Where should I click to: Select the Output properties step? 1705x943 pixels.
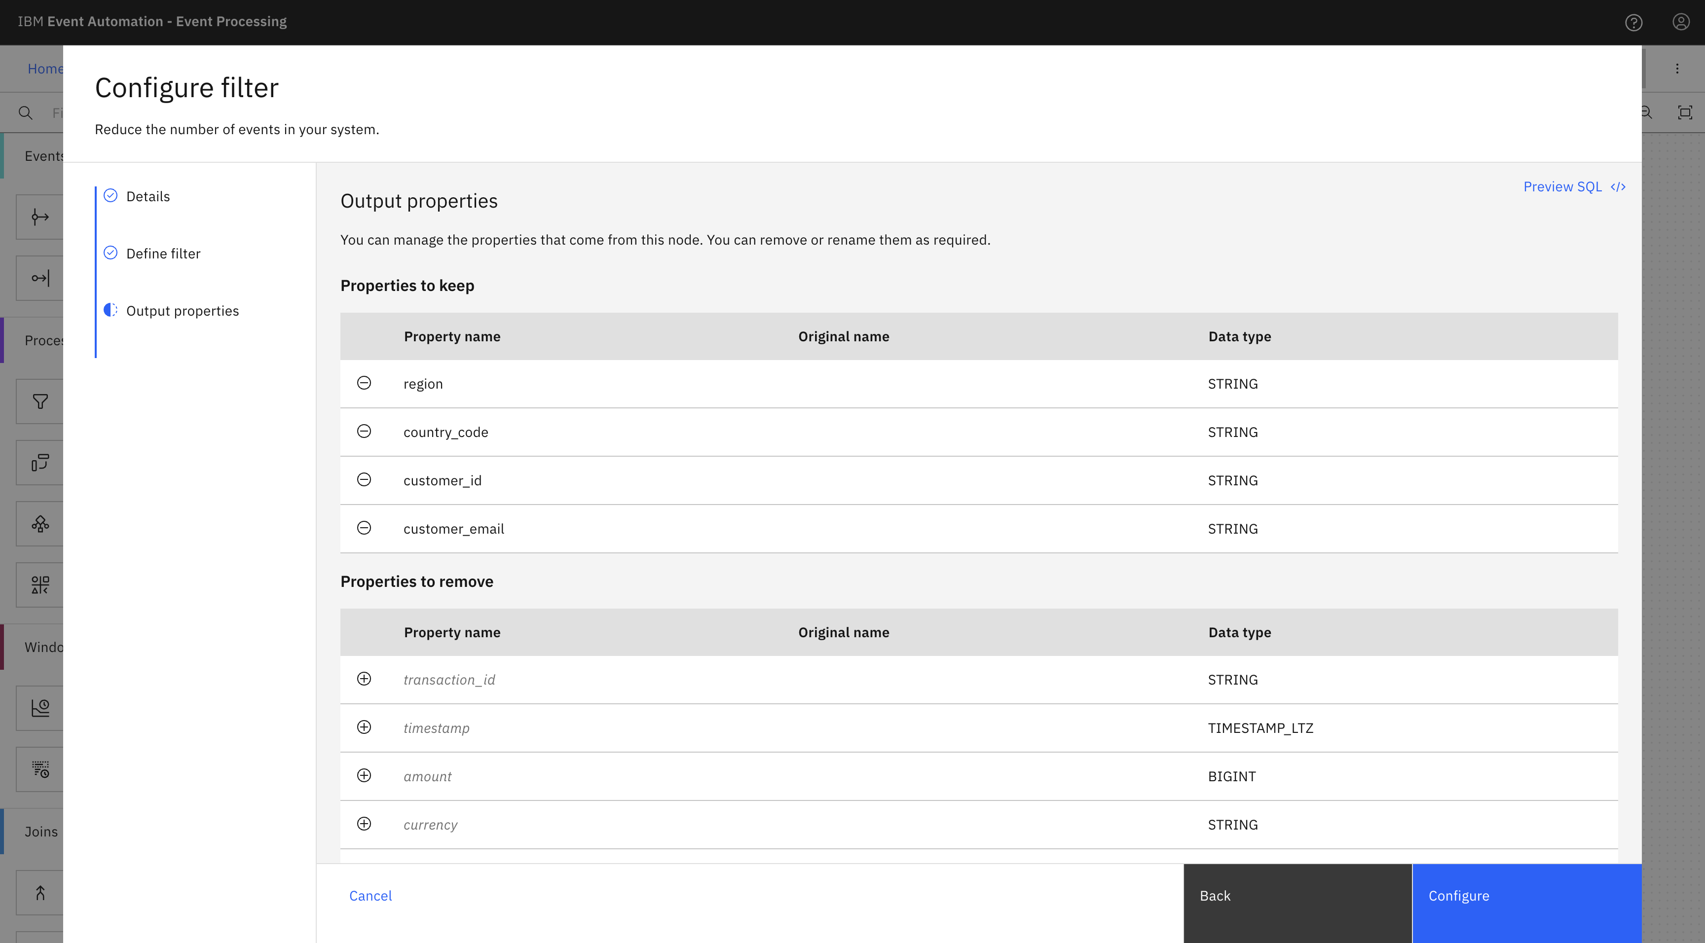pos(182,311)
